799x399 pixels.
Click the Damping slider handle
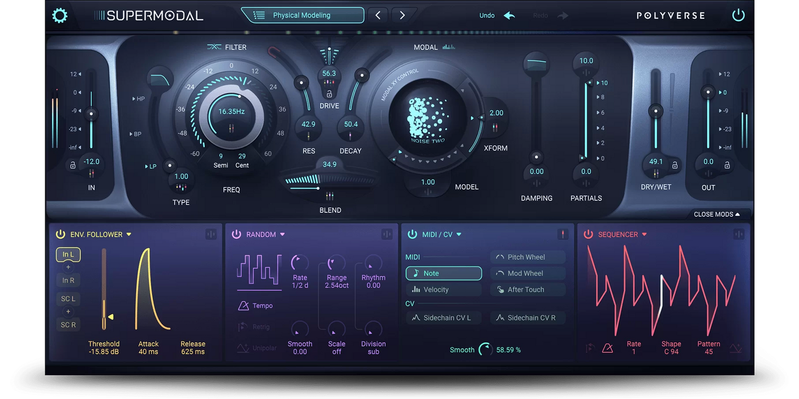point(536,157)
